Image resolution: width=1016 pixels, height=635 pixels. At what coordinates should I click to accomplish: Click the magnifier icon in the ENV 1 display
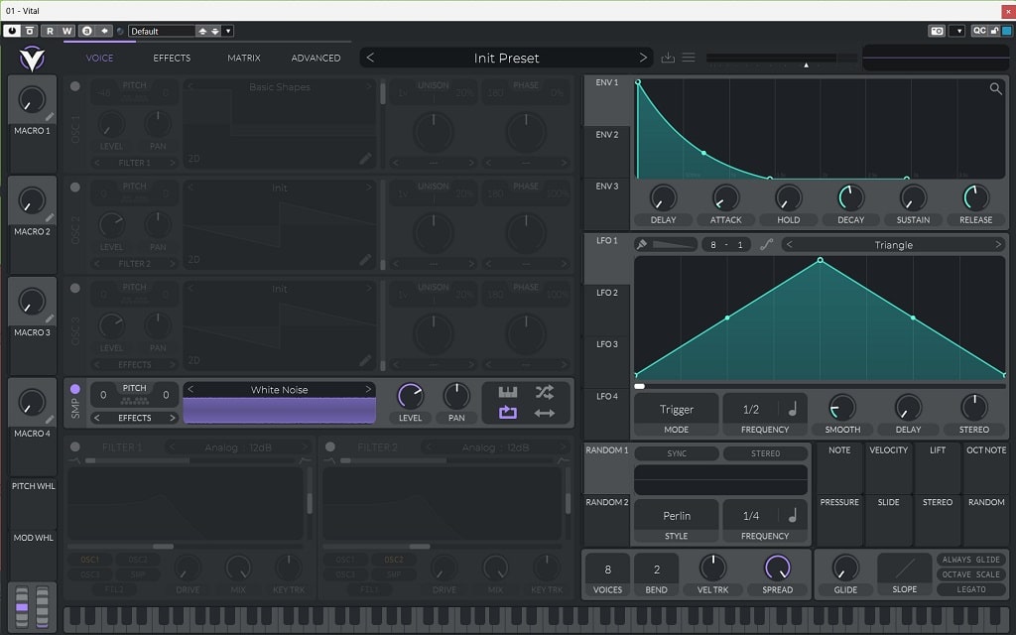pos(996,88)
